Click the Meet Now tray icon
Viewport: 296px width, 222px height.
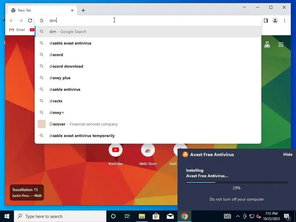click(x=245, y=216)
